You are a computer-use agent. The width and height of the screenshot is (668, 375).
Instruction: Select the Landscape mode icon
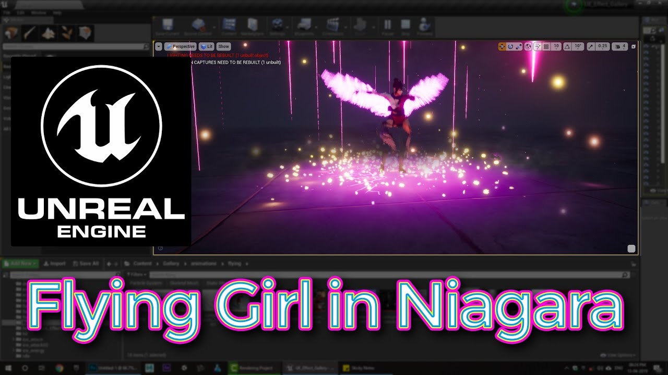point(48,33)
